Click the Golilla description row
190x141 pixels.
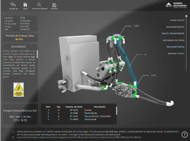coord(88,110)
